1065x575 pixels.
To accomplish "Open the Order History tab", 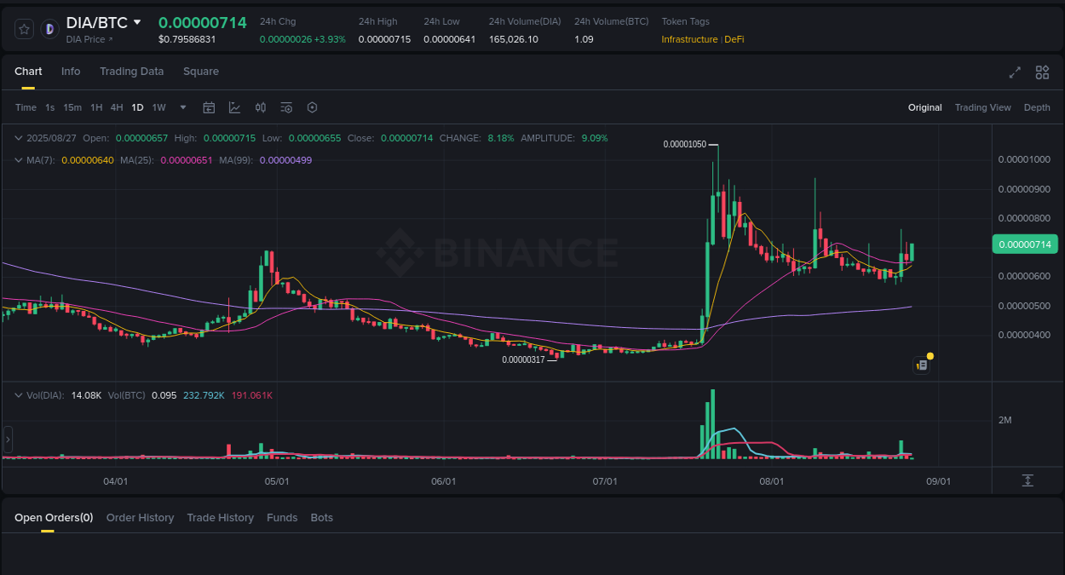I will pos(140,517).
